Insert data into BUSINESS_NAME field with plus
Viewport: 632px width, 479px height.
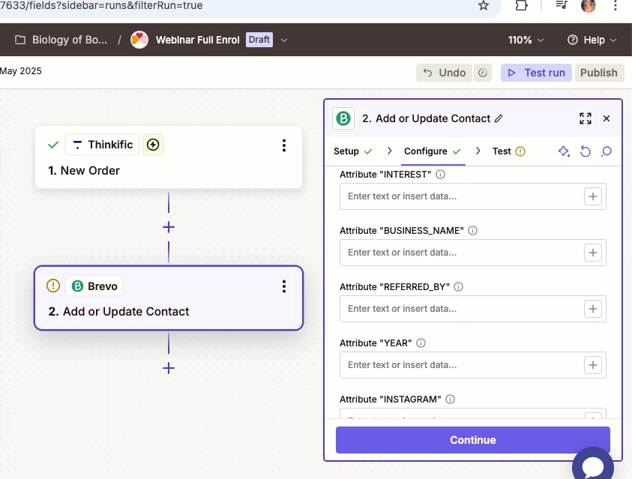pos(593,253)
